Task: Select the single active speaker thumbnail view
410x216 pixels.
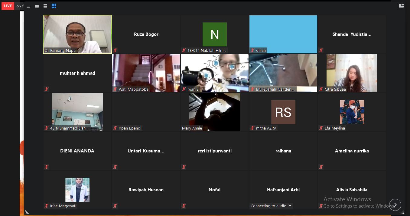Action: tap(37, 6)
